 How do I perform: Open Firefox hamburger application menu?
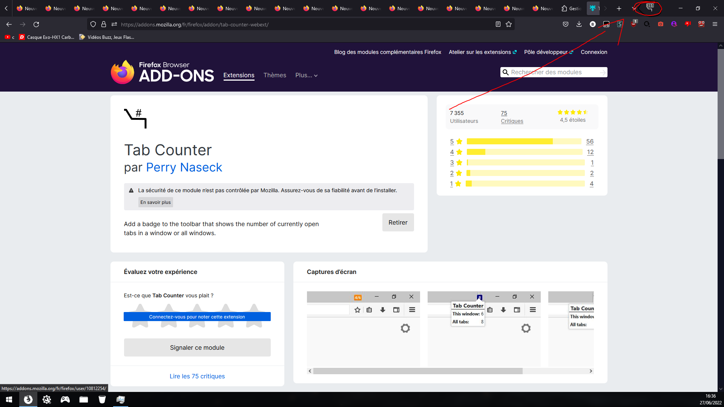tap(715, 24)
